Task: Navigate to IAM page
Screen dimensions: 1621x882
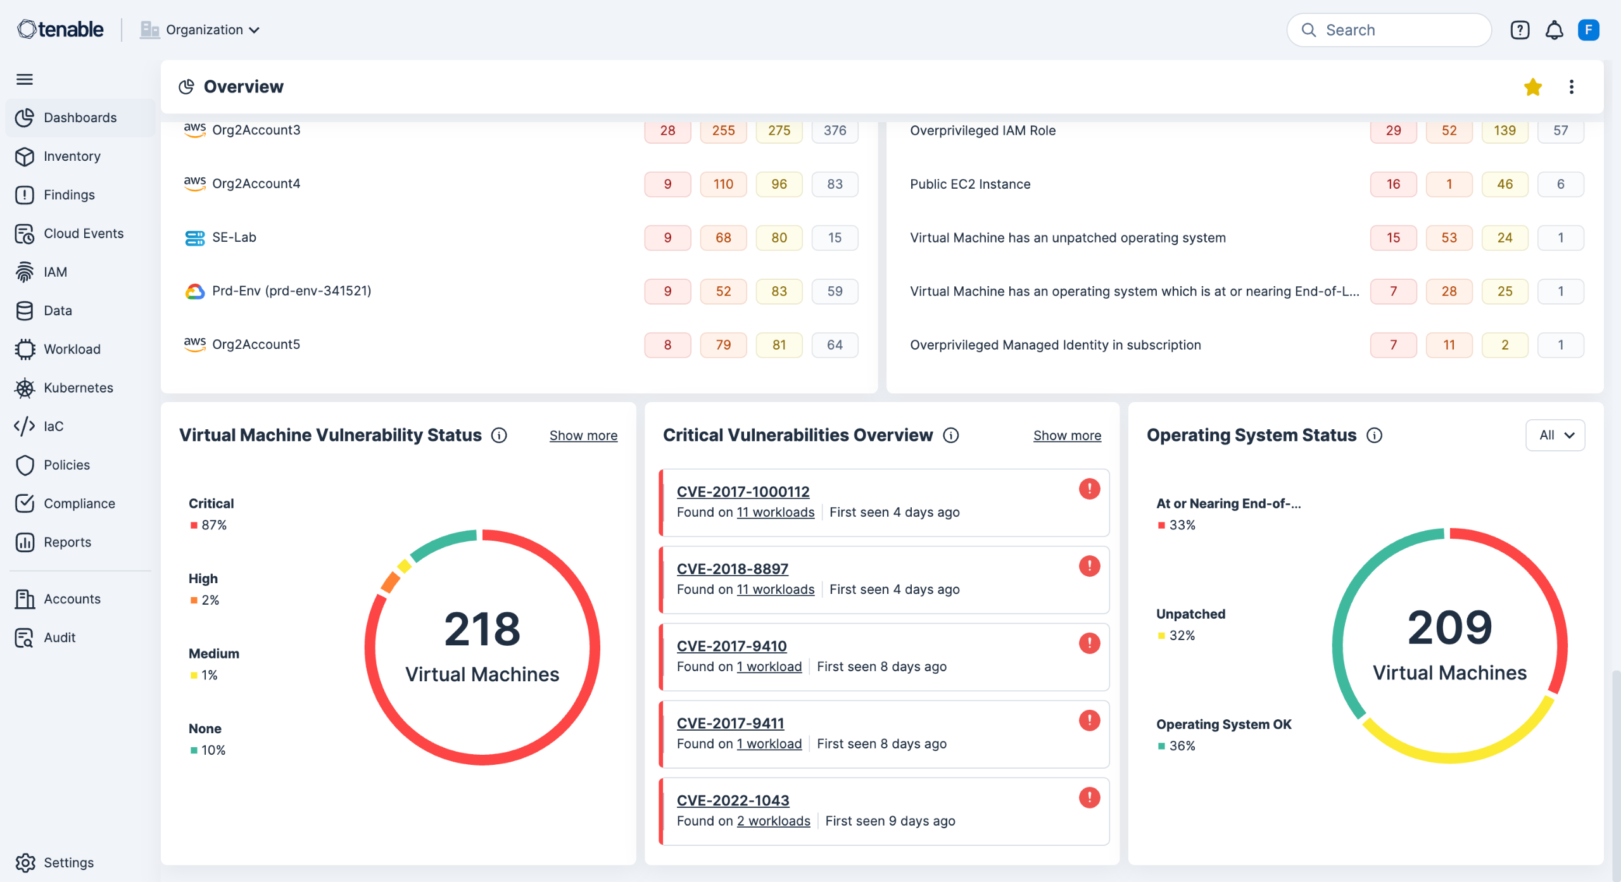Action: [55, 272]
